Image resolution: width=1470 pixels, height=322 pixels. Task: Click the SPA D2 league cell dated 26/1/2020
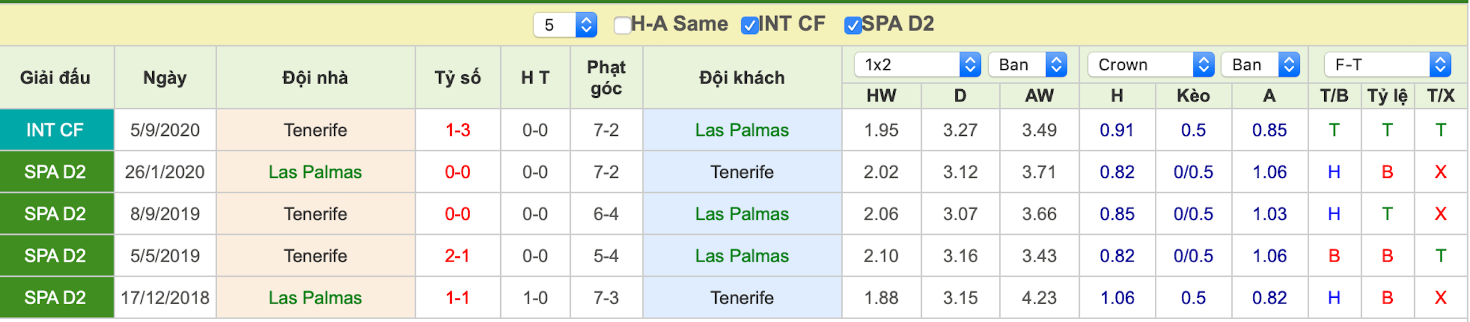click(56, 172)
